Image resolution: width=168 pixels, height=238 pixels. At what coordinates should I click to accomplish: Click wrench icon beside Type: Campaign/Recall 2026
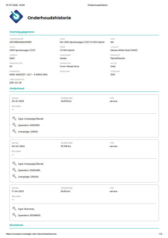click(x=14, y=118)
